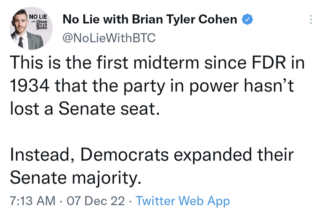
Task: Click the word Democrats in the tweet
Action: tap(124, 155)
